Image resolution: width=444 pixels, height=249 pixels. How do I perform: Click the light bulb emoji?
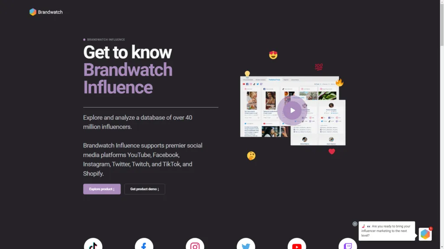click(247, 74)
